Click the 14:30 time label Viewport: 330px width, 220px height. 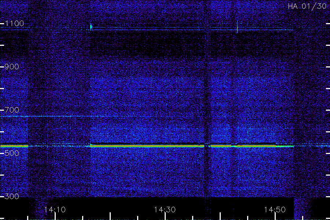click(165, 210)
